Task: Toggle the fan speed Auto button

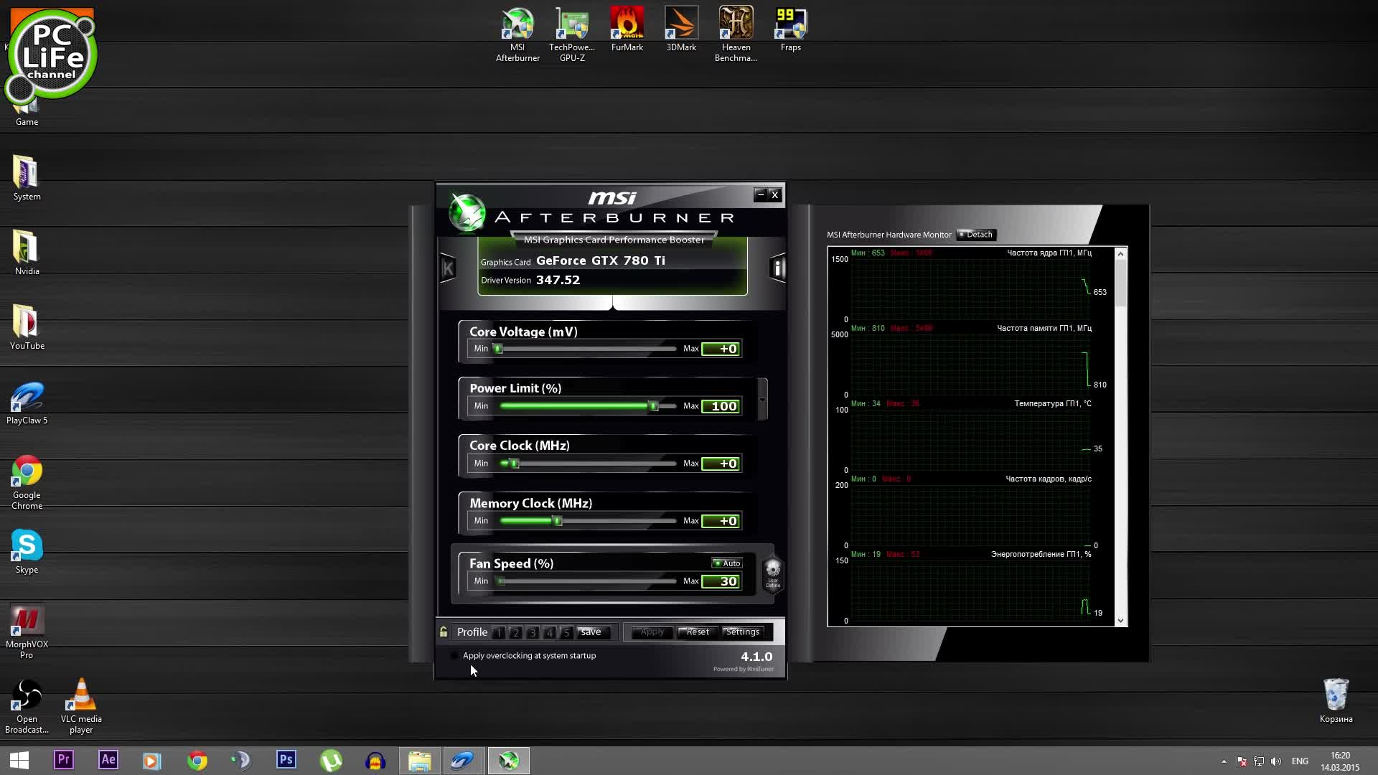Action: [x=726, y=563]
